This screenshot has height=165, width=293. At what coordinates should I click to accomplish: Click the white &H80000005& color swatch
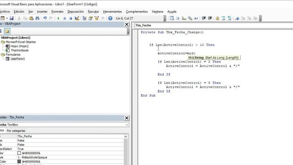pyautogui.click(x=19, y=153)
